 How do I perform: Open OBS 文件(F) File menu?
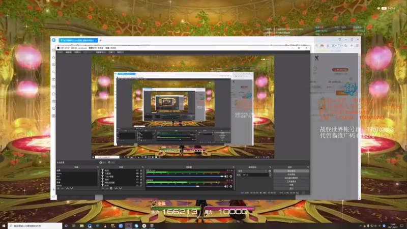click(x=60, y=52)
